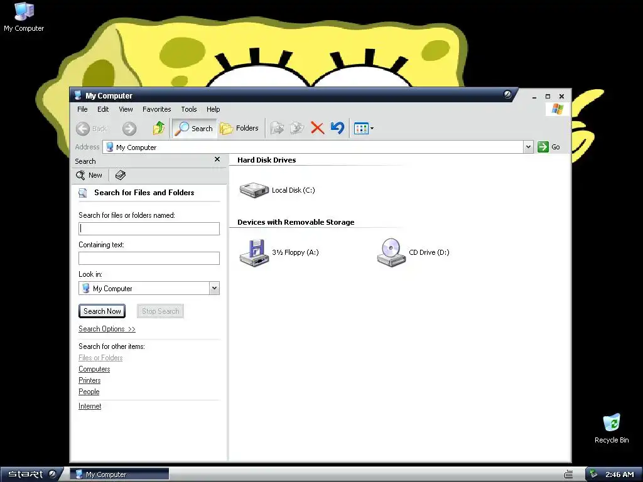
Task: Click the 2:46 AM clock
Action: click(620, 474)
